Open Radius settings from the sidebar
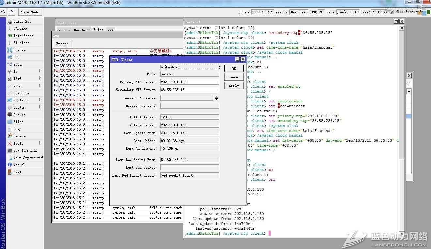Image resolution: width=431 pixels, height=249 pixels. [x=19, y=136]
